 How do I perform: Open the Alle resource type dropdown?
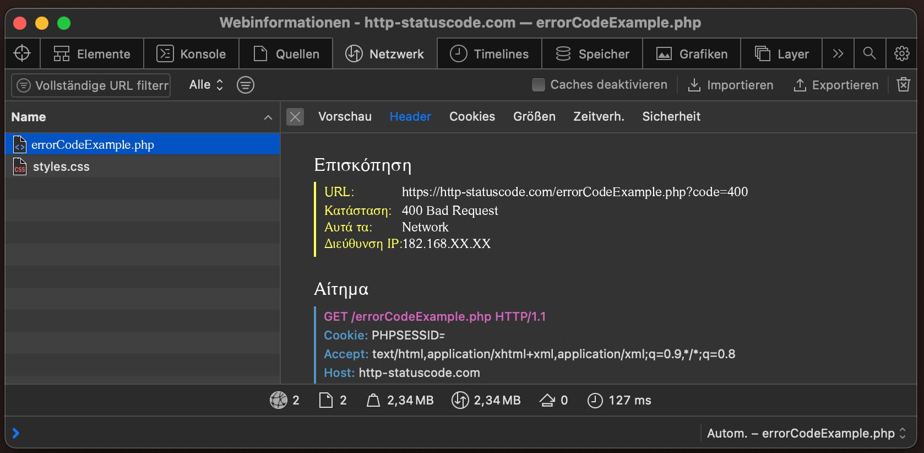coord(206,85)
